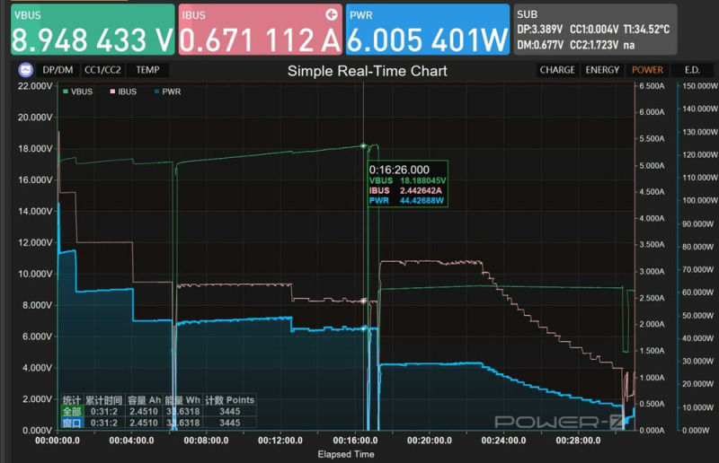The image size is (719, 463).
Task: Click the gray SUB info panel
Action: click(614, 31)
